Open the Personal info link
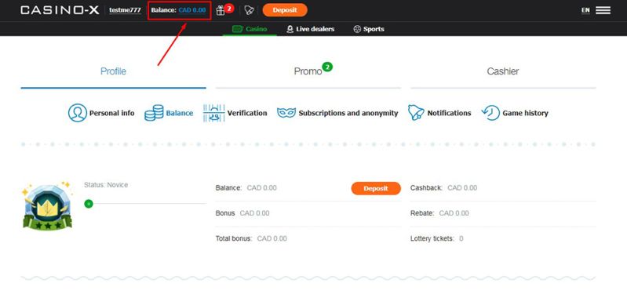The width and height of the screenshot is (627, 294). point(112,113)
